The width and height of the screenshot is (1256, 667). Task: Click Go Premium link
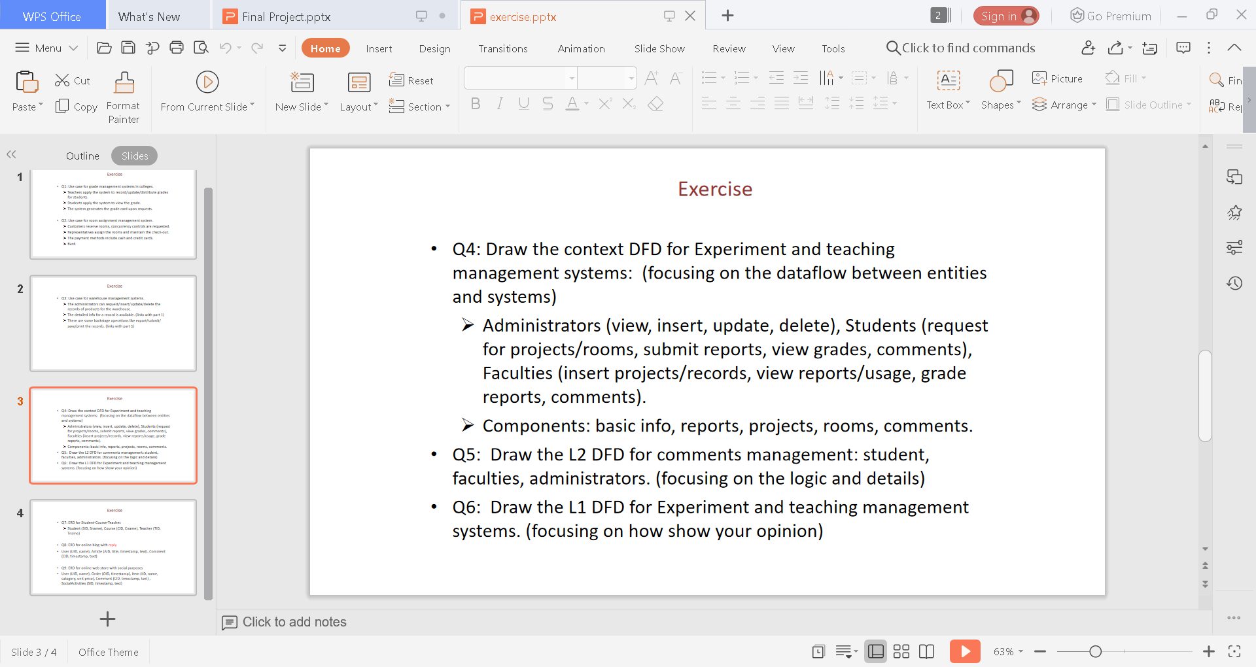coord(1111,16)
